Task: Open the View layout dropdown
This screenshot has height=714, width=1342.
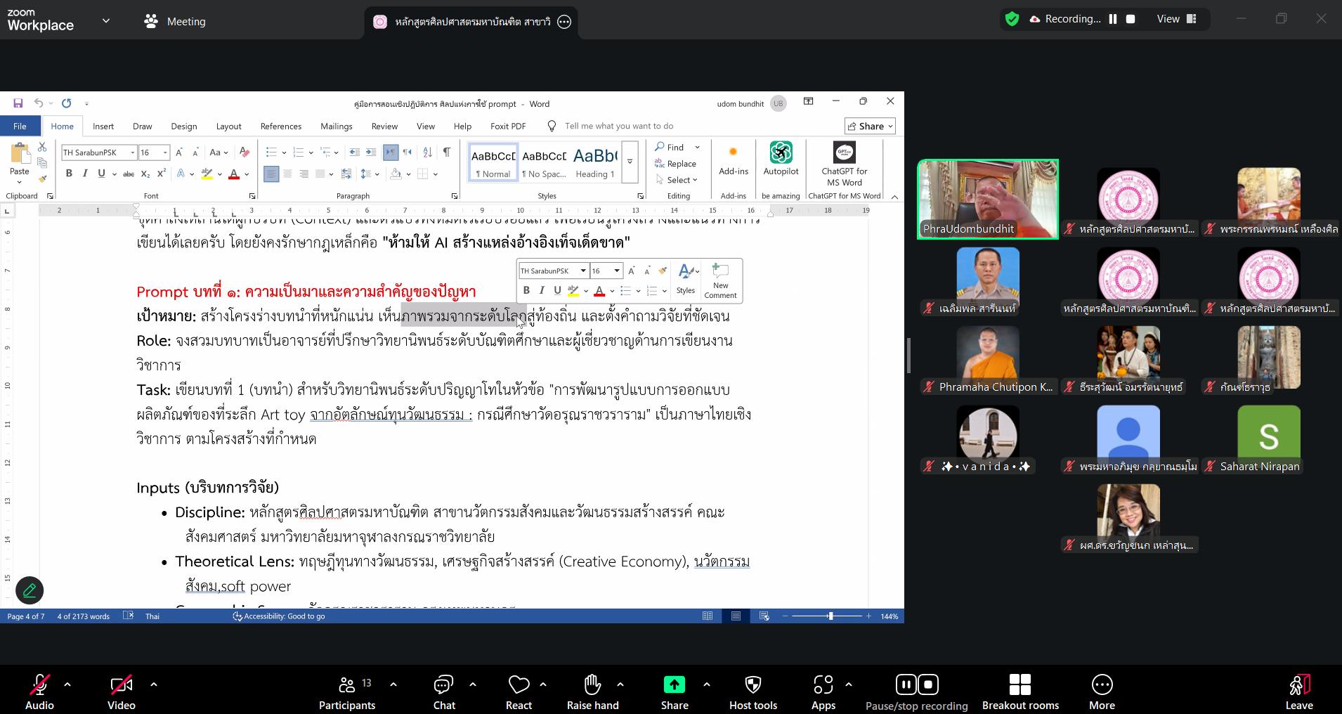Action: 1176,19
